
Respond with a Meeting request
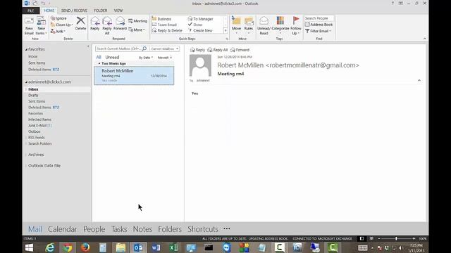[x=137, y=21]
